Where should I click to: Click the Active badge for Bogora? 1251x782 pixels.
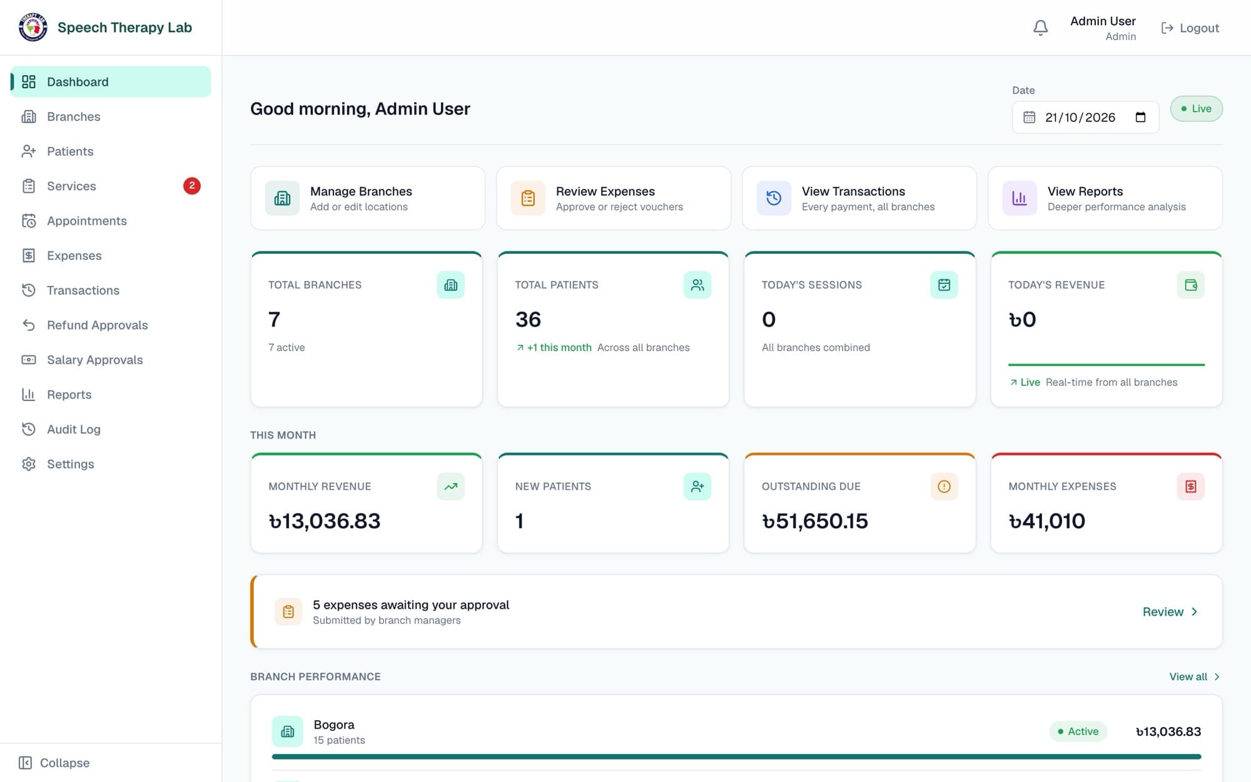point(1078,731)
